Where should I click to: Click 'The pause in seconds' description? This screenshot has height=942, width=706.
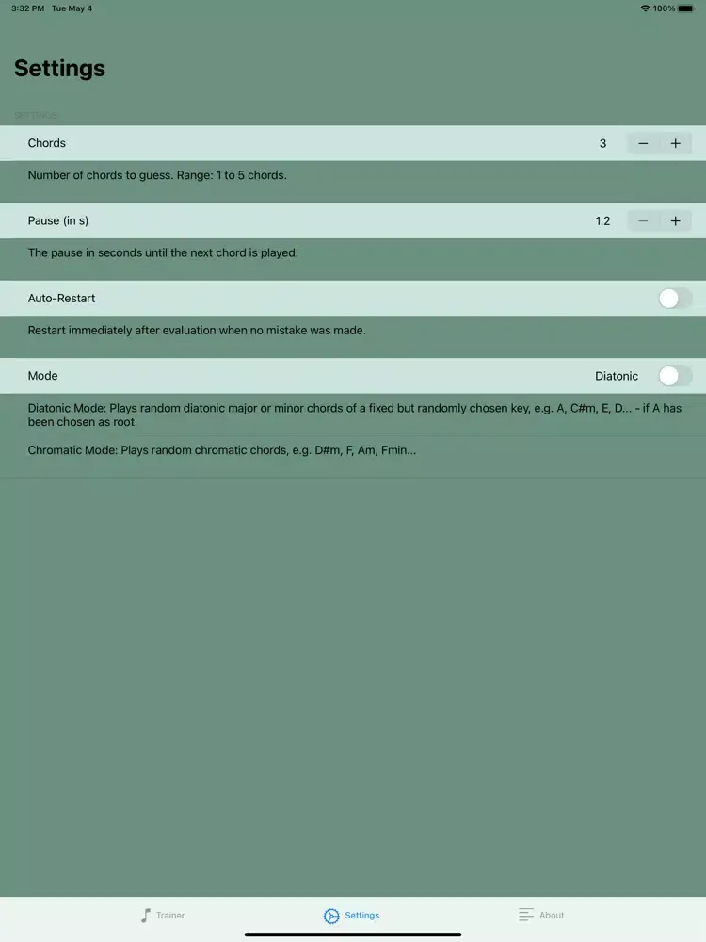click(x=163, y=252)
